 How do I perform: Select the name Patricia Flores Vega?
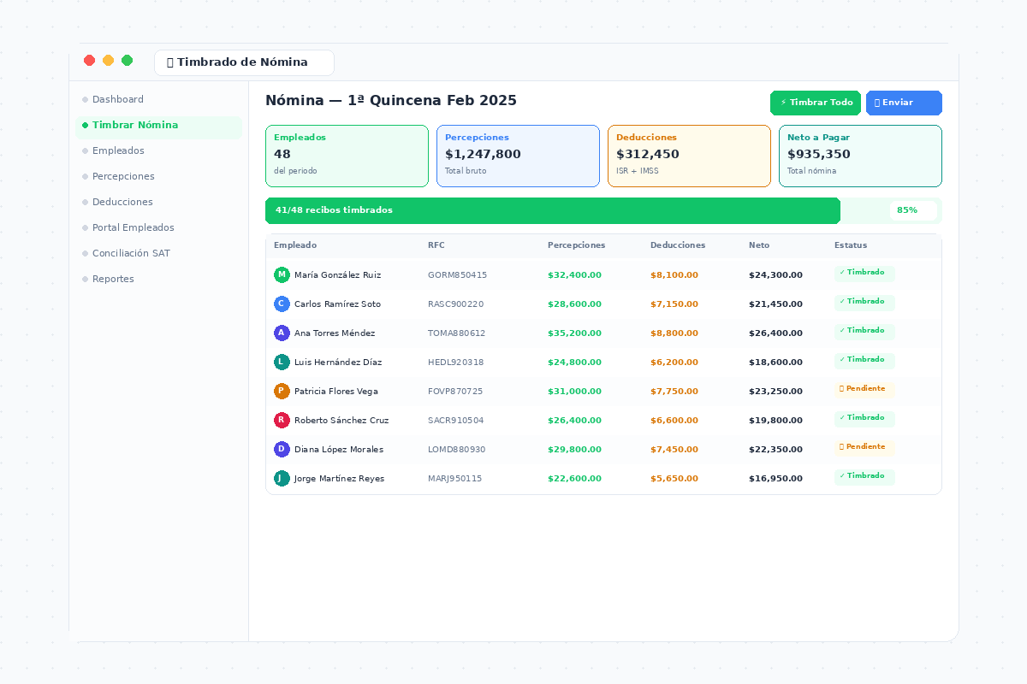click(x=336, y=392)
